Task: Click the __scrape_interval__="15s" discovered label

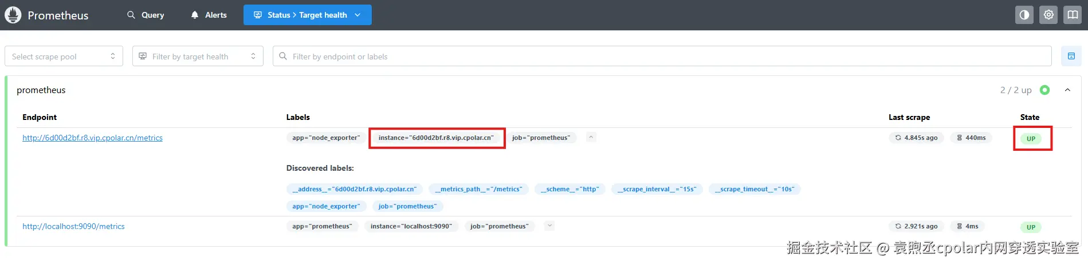Action: coord(657,189)
